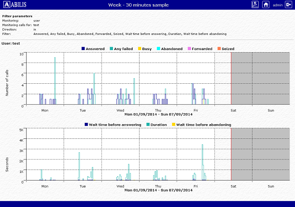Click the Any failed legend swatch
Image resolution: width=295 pixels, height=207 pixels.
[111, 49]
